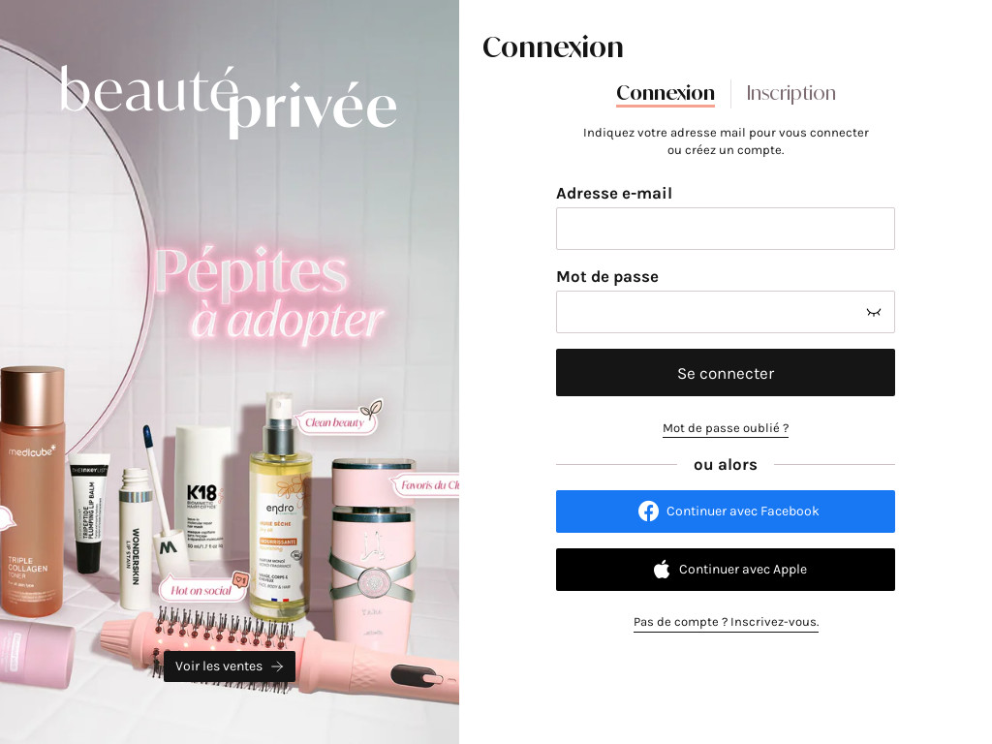
Task: Open Pas de compte Inscrivez-vous link
Action: point(726,622)
